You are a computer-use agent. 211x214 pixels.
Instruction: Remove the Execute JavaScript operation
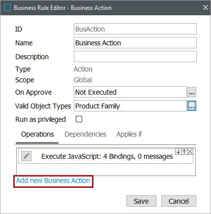190,151
